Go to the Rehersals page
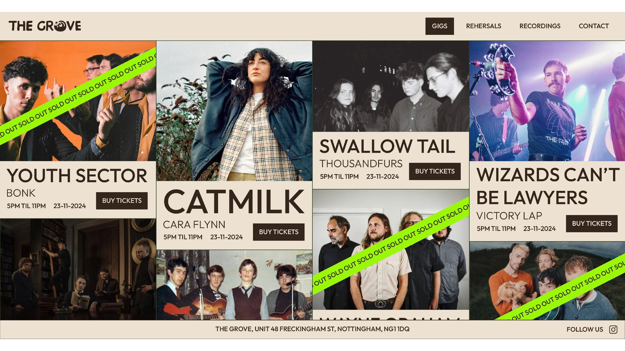 coord(483,26)
